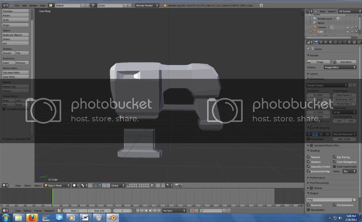The image size is (362, 222).
Task: Toggle Cube visibility eye in the outliner
Action: click(347, 31)
